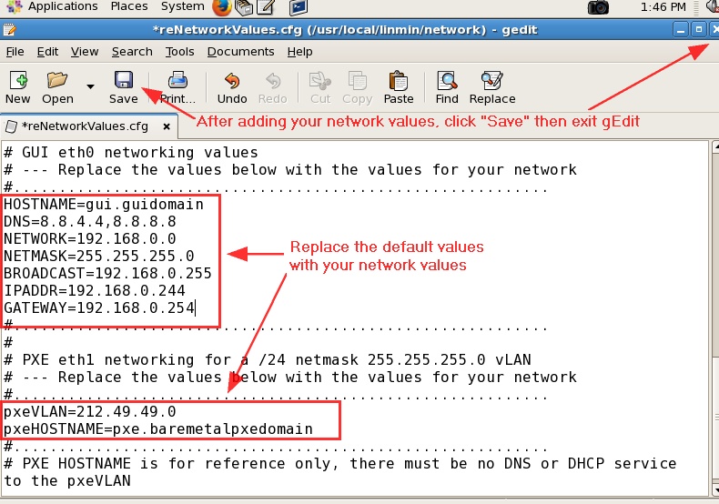Open the View menu

tap(85, 52)
